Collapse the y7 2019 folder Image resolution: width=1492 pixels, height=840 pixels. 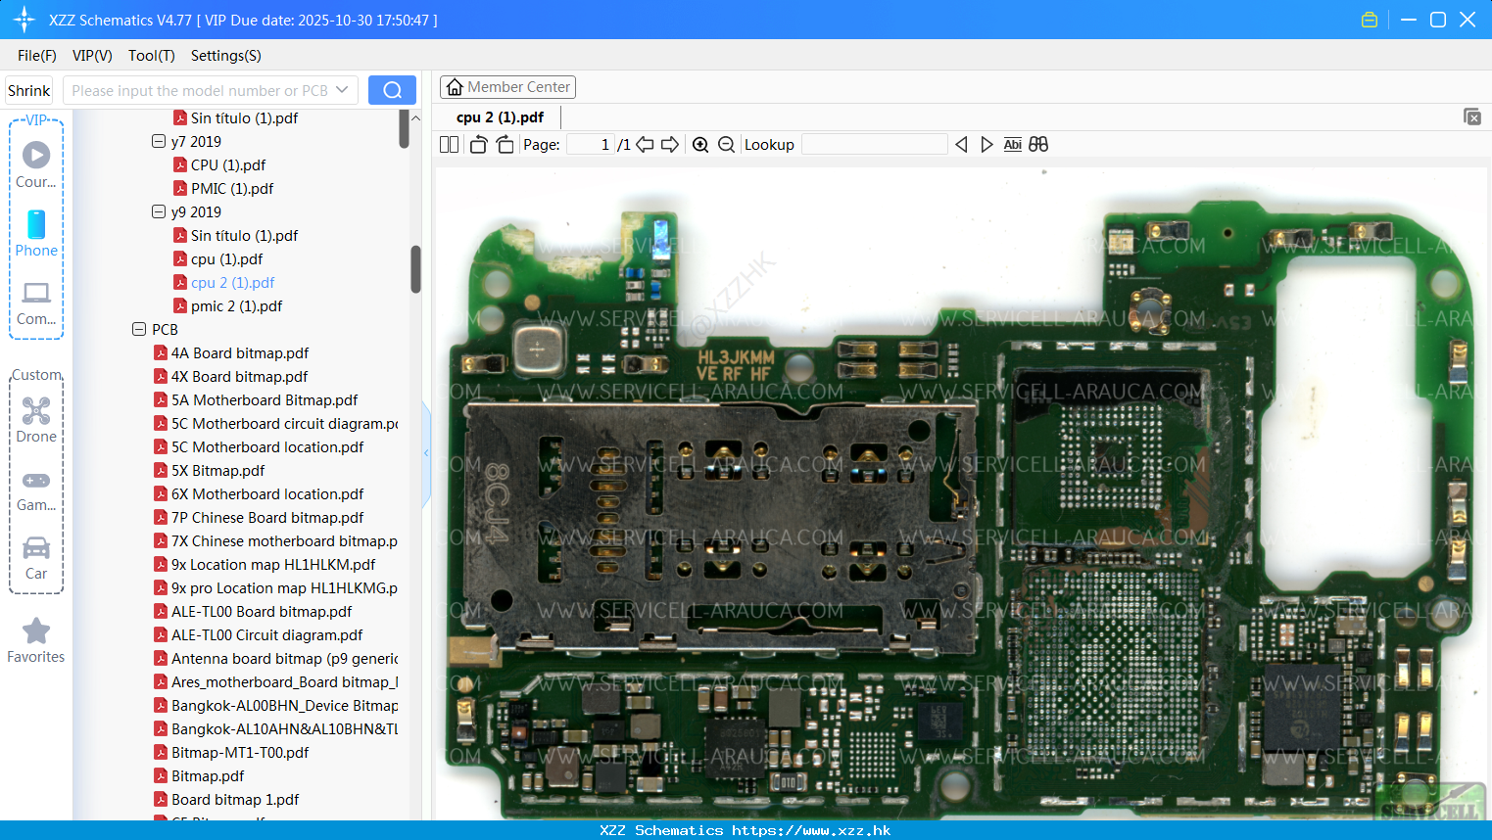tap(159, 141)
